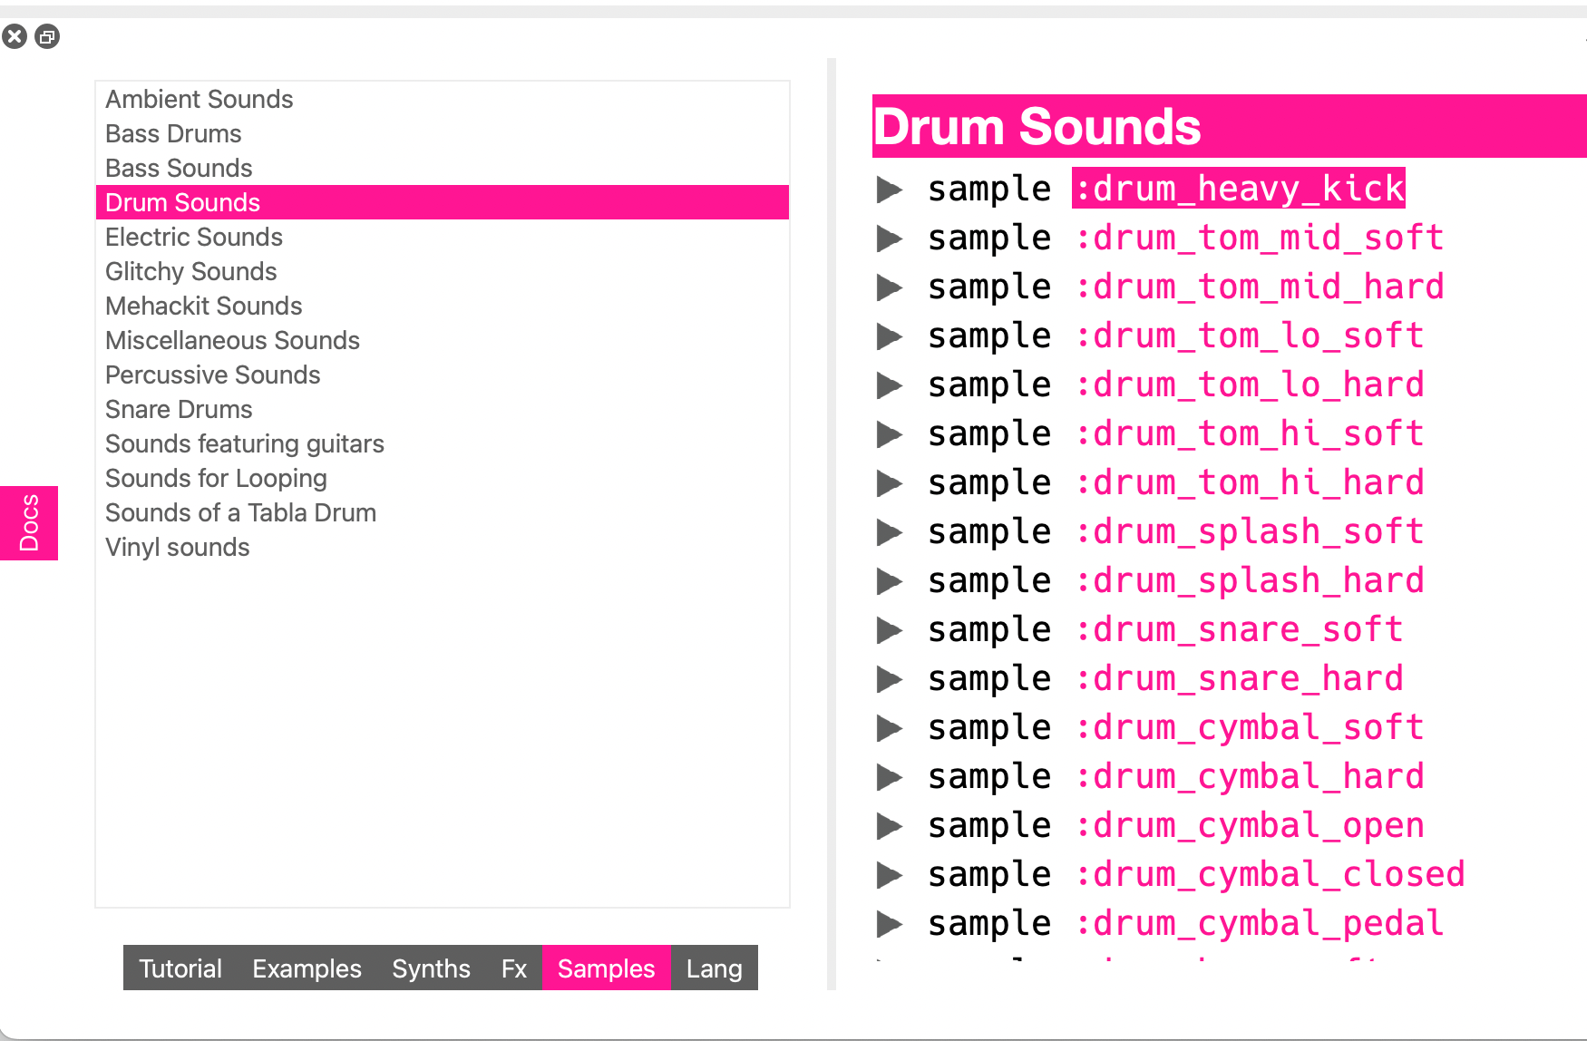Click the :drum_tom_hi_hard sample name
This screenshot has width=1587, height=1041.
pyautogui.click(x=1250, y=482)
